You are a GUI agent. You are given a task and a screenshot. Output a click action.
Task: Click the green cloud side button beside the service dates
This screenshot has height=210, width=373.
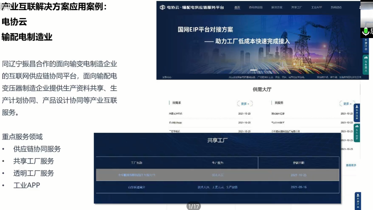pyautogui.click(x=357, y=133)
